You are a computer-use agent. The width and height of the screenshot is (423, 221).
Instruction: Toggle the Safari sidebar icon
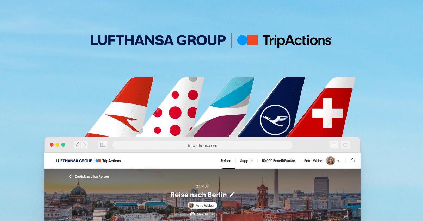coord(103,145)
